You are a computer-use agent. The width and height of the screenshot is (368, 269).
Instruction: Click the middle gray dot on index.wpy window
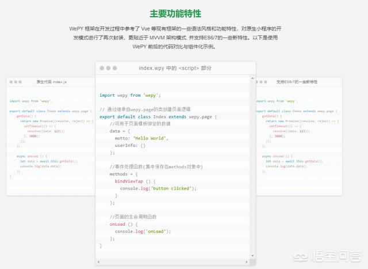(x=108, y=68)
